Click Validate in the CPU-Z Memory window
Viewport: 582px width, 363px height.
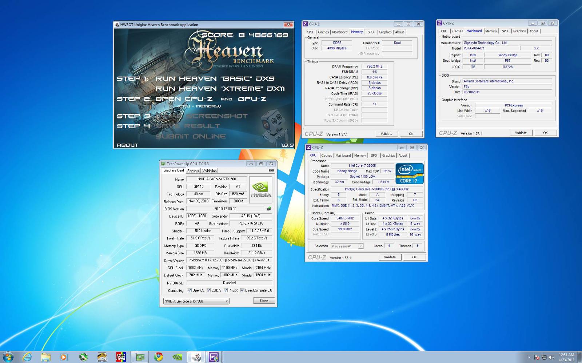click(x=386, y=134)
